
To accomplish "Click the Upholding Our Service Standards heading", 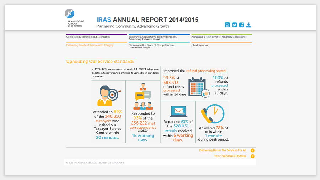I will [100, 62].
